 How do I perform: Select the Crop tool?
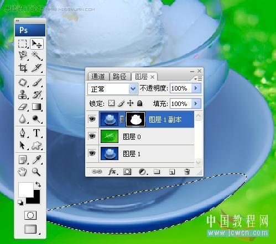[x=23, y=68]
